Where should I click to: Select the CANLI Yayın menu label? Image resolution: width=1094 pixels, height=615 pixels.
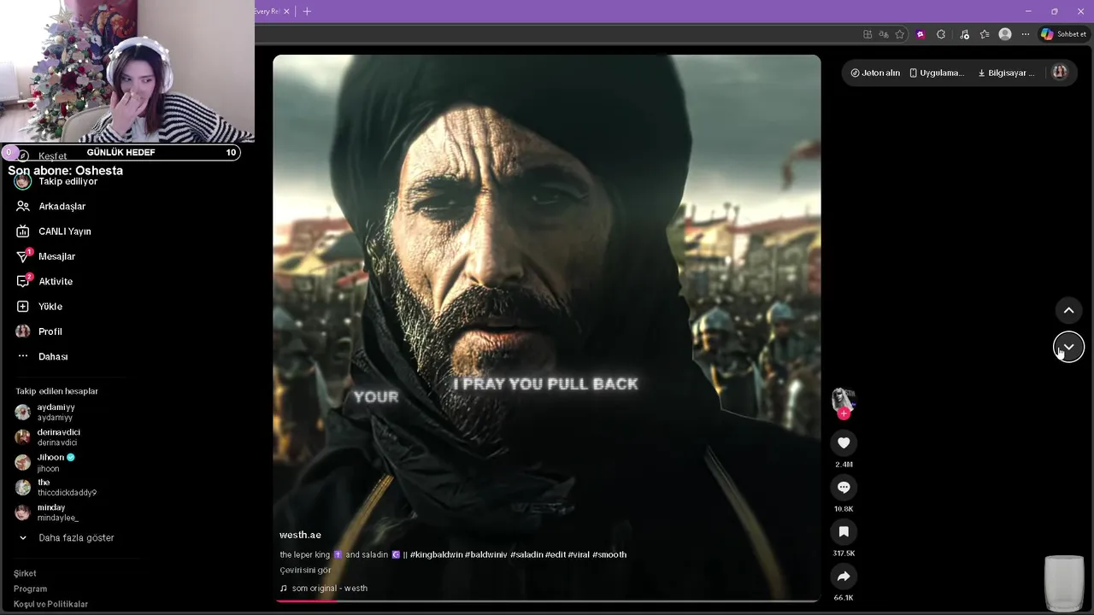64,231
